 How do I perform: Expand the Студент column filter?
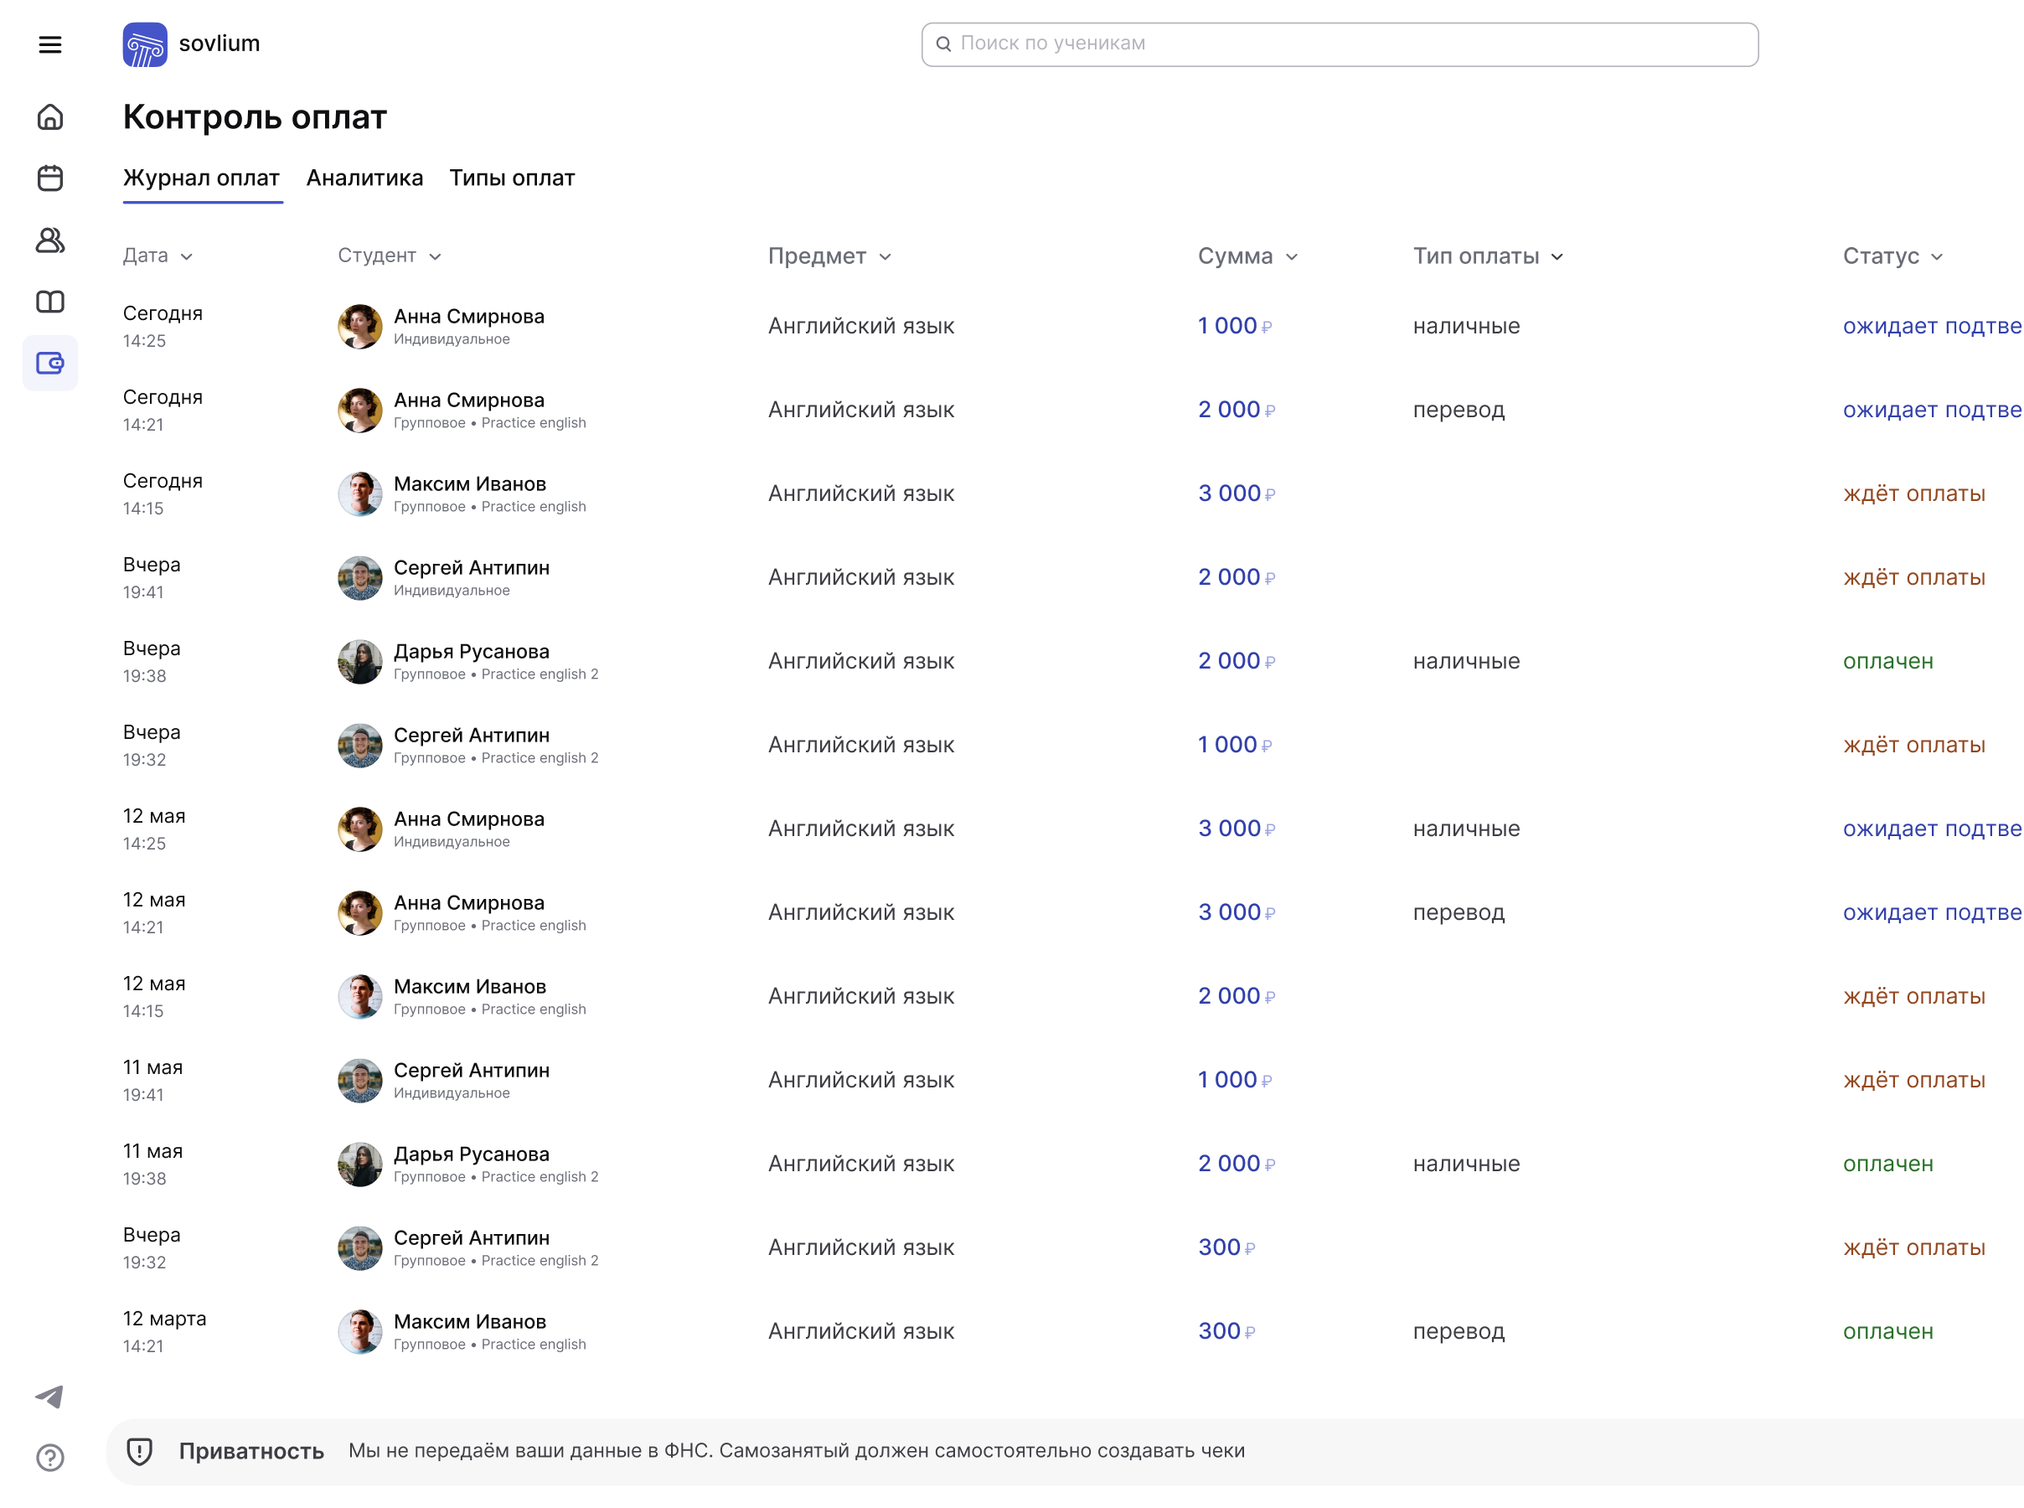(x=390, y=256)
